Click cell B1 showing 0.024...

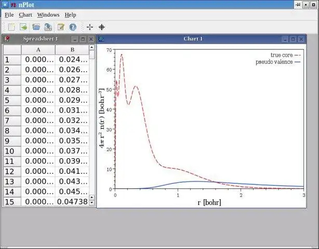click(x=72, y=60)
